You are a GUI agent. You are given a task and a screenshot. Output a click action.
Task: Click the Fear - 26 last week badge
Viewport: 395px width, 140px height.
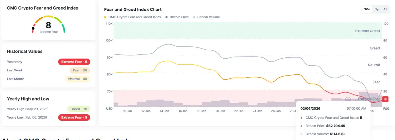80,70
